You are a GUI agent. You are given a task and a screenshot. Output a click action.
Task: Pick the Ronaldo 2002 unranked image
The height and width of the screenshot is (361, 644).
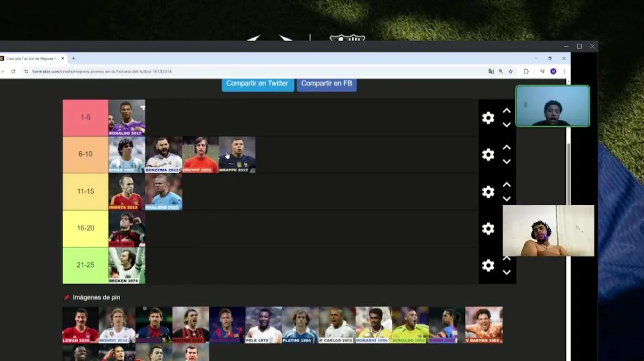410,325
